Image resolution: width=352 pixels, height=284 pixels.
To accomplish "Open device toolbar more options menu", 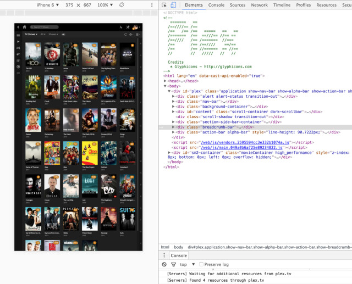I will (x=152, y=5).
